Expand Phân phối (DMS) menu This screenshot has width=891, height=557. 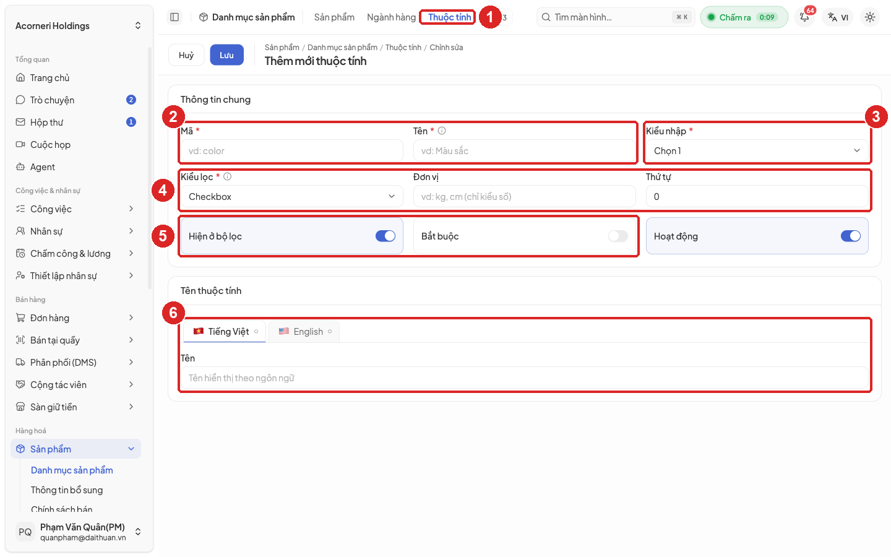[76, 363]
